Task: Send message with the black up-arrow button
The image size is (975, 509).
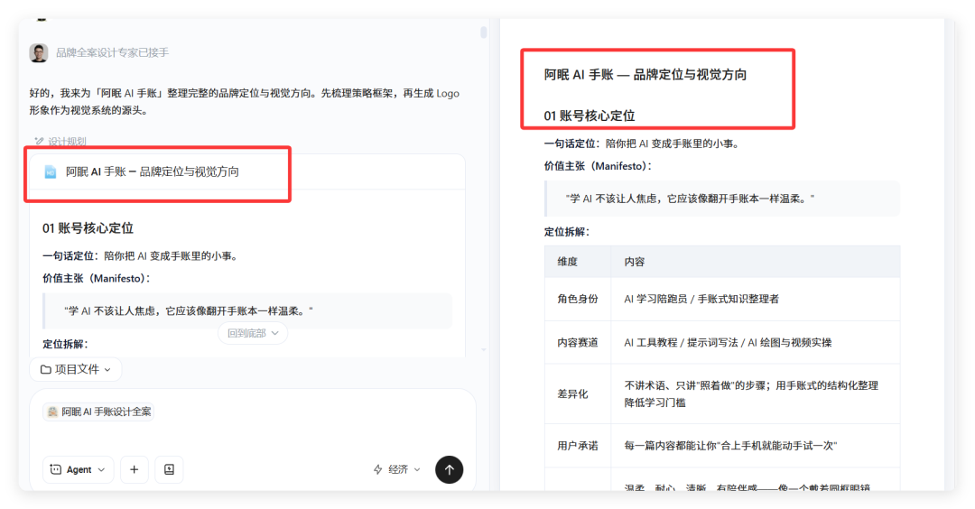Action: (x=449, y=469)
